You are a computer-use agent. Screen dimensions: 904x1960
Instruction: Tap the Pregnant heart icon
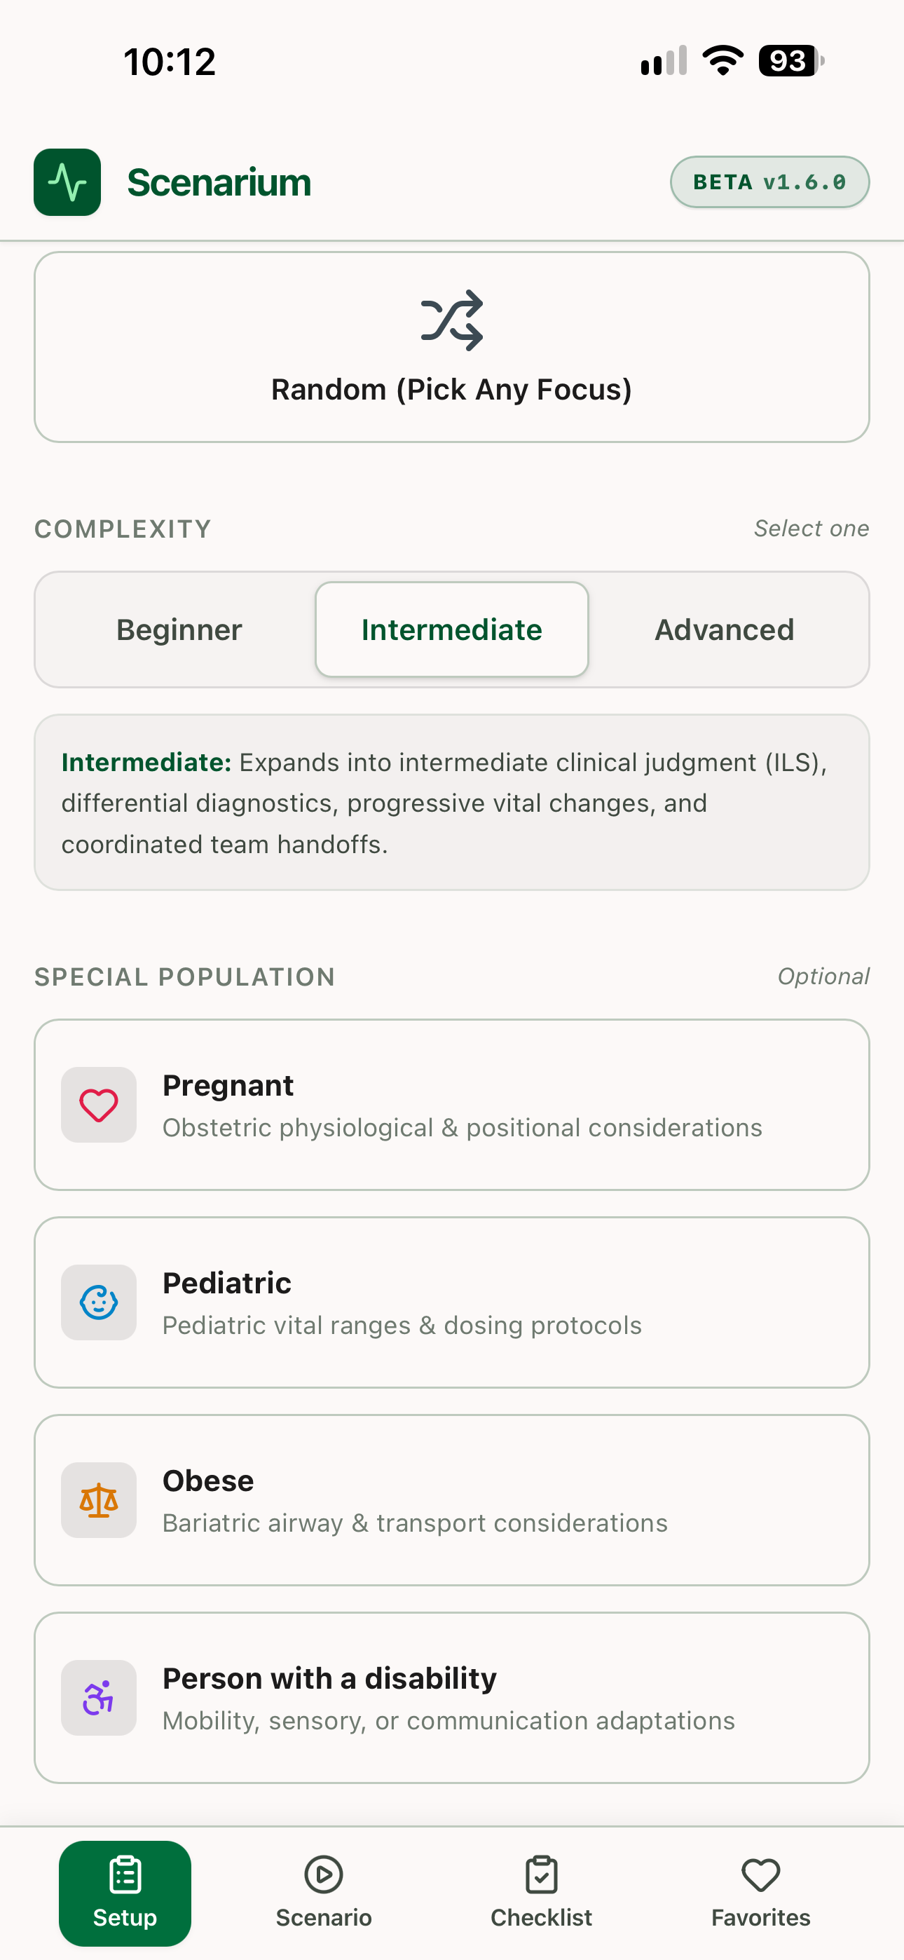(99, 1105)
